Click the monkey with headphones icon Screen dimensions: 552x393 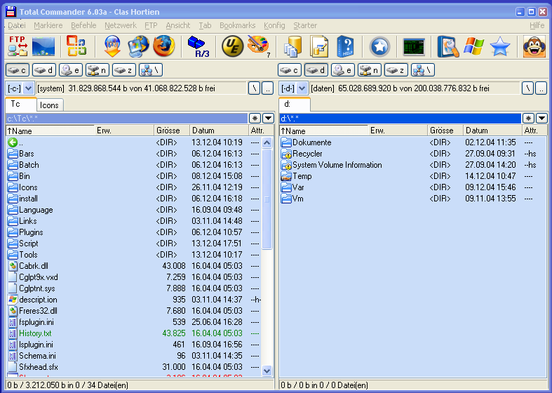(x=534, y=46)
